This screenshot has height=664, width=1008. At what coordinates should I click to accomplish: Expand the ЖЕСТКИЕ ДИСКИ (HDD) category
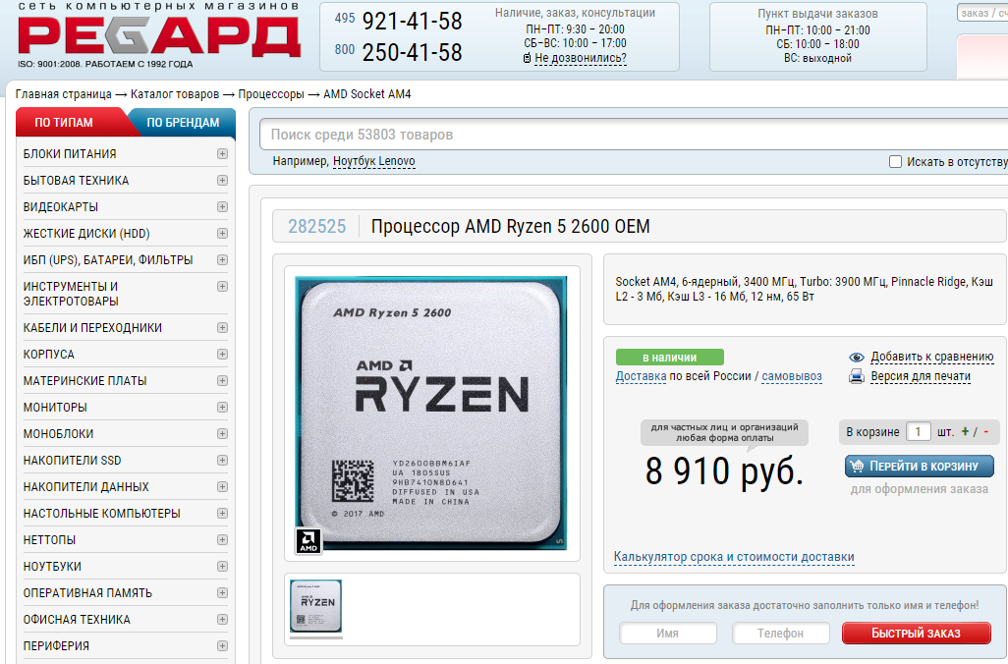pos(222,234)
